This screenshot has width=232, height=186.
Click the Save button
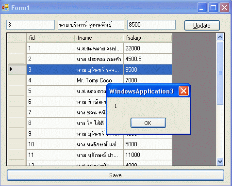(116, 175)
